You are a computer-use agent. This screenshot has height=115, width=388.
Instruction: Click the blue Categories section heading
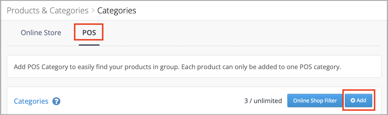(31, 101)
